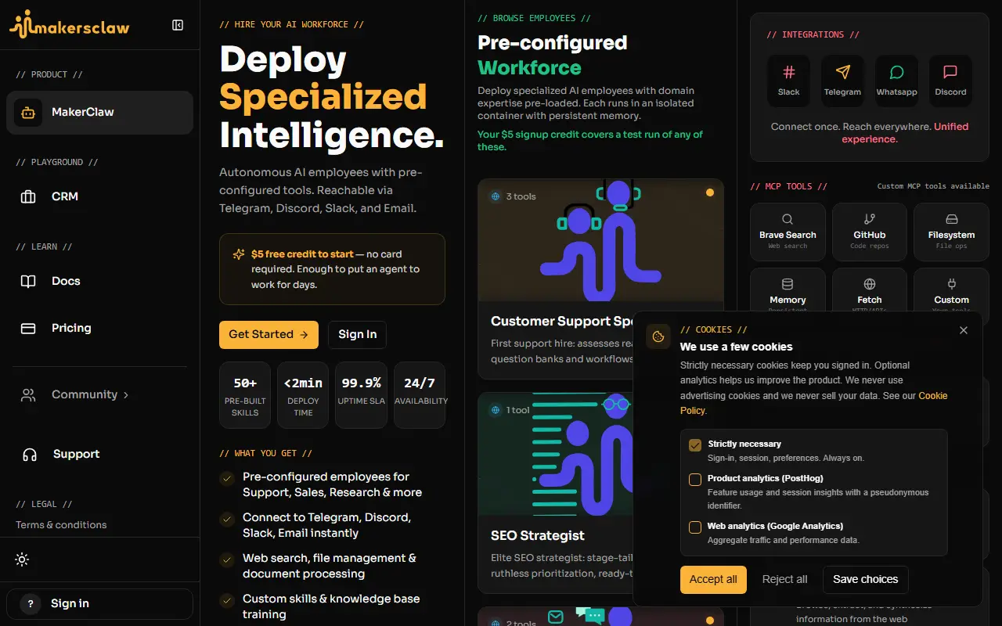1002x626 pixels.
Task: Click Save choices button
Action: (x=866, y=580)
